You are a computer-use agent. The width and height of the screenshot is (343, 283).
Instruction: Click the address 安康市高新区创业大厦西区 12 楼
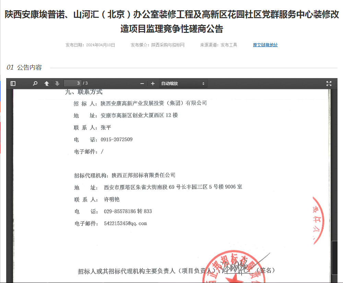click(x=139, y=115)
